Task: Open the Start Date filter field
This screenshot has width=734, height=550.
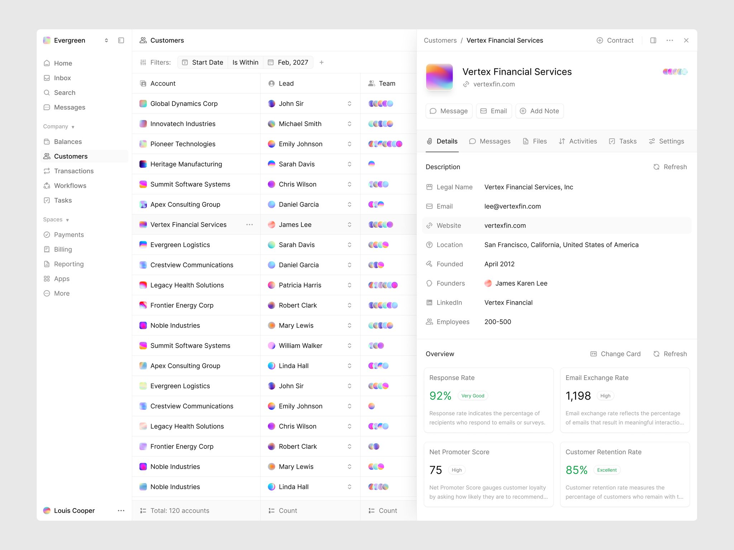Action: (203, 63)
